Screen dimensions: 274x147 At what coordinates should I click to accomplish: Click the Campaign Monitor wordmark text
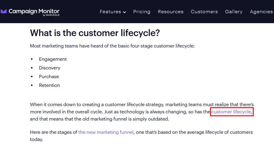click(34, 11)
